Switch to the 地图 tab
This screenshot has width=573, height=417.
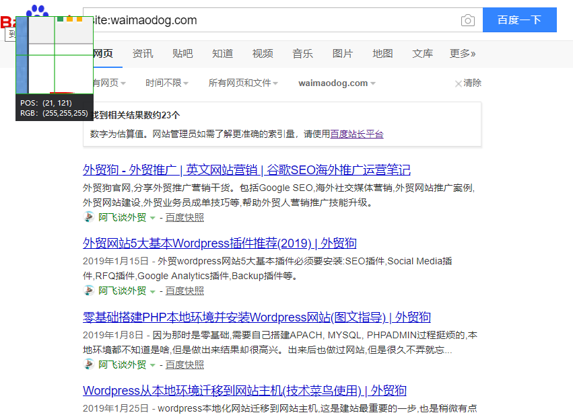pos(382,54)
